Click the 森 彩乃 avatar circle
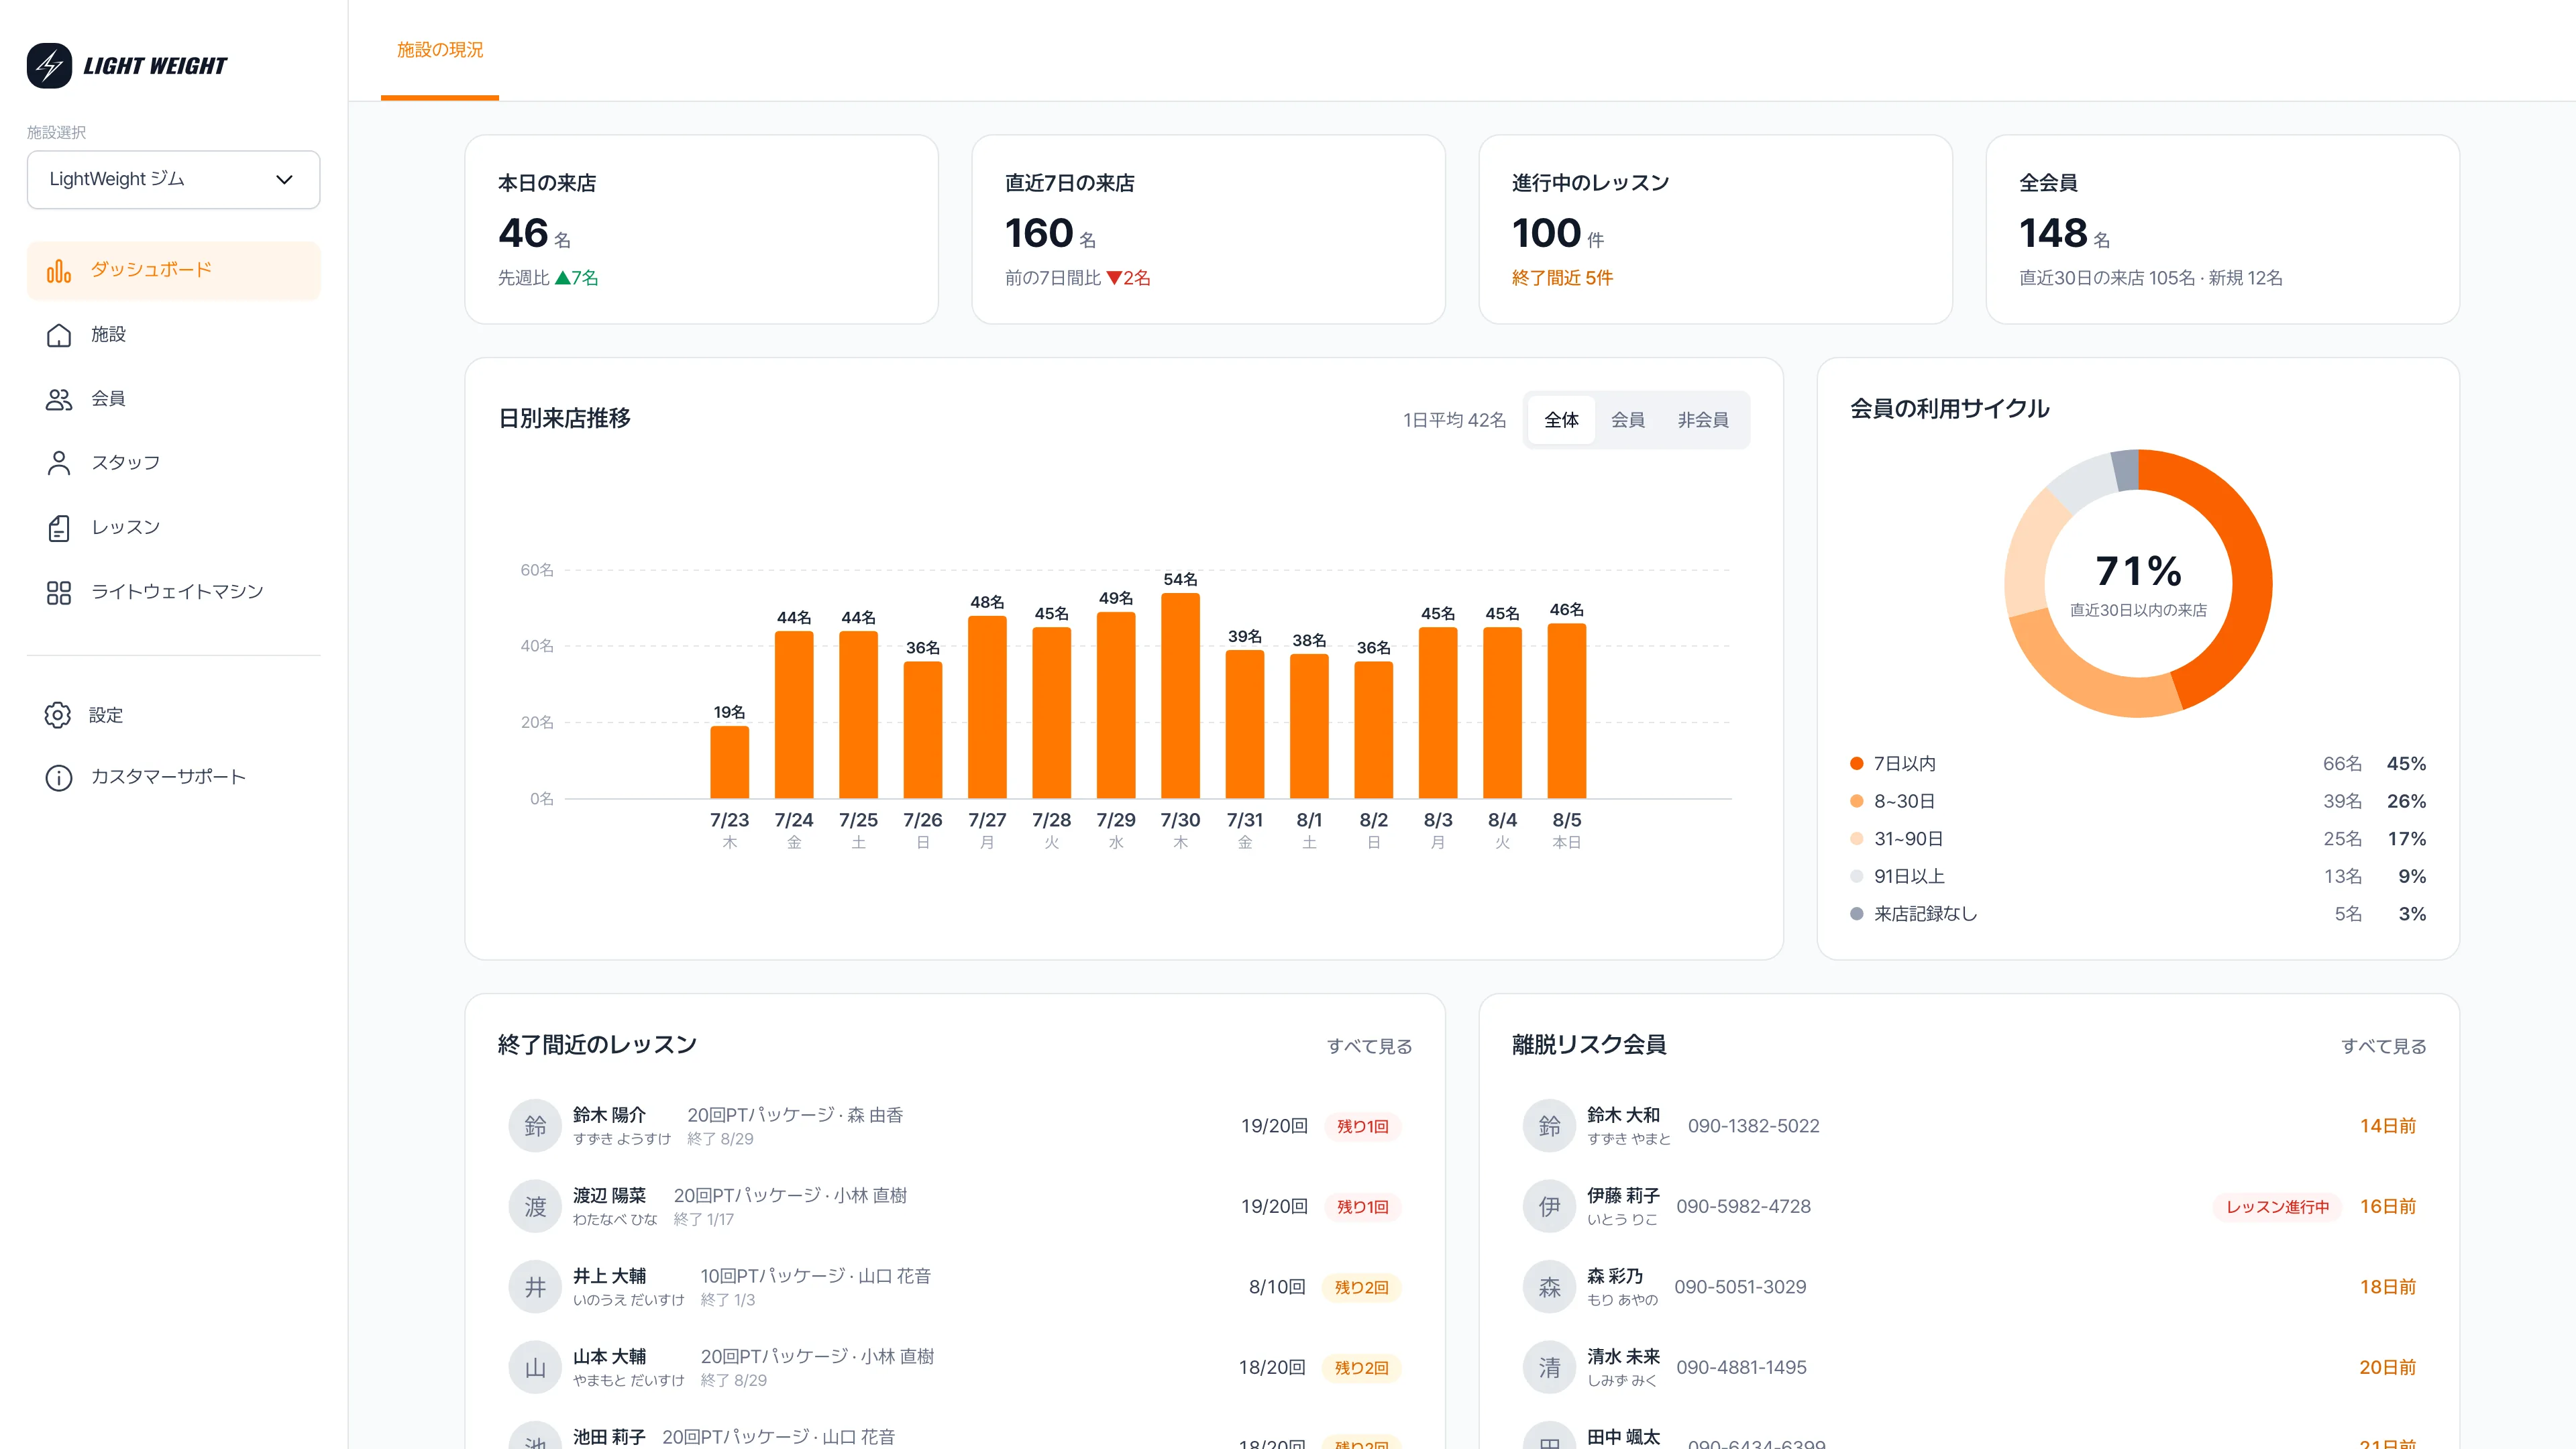 tap(1549, 1287)
